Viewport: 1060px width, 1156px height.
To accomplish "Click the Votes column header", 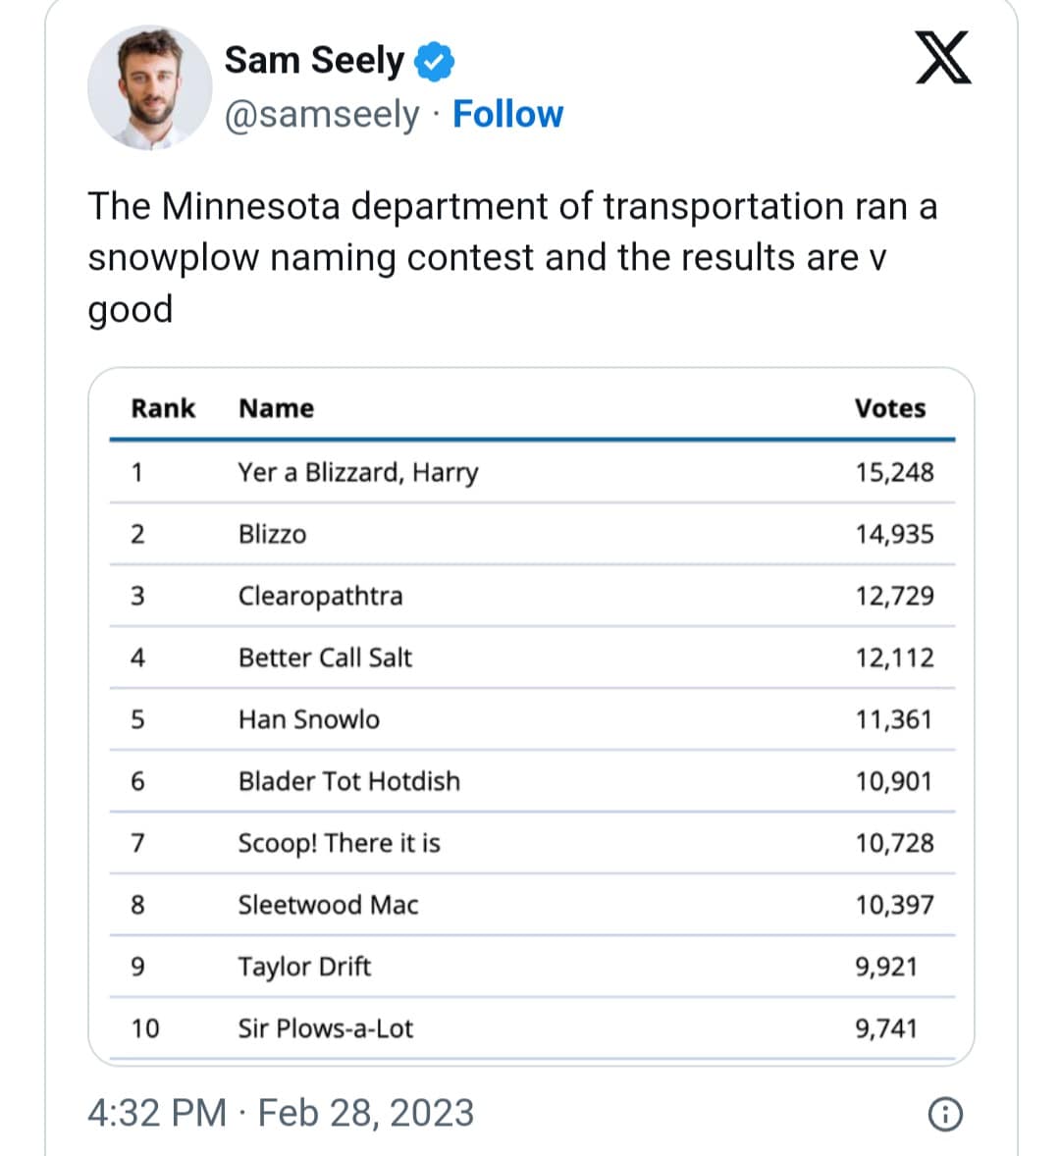I will tap(889, 408).
